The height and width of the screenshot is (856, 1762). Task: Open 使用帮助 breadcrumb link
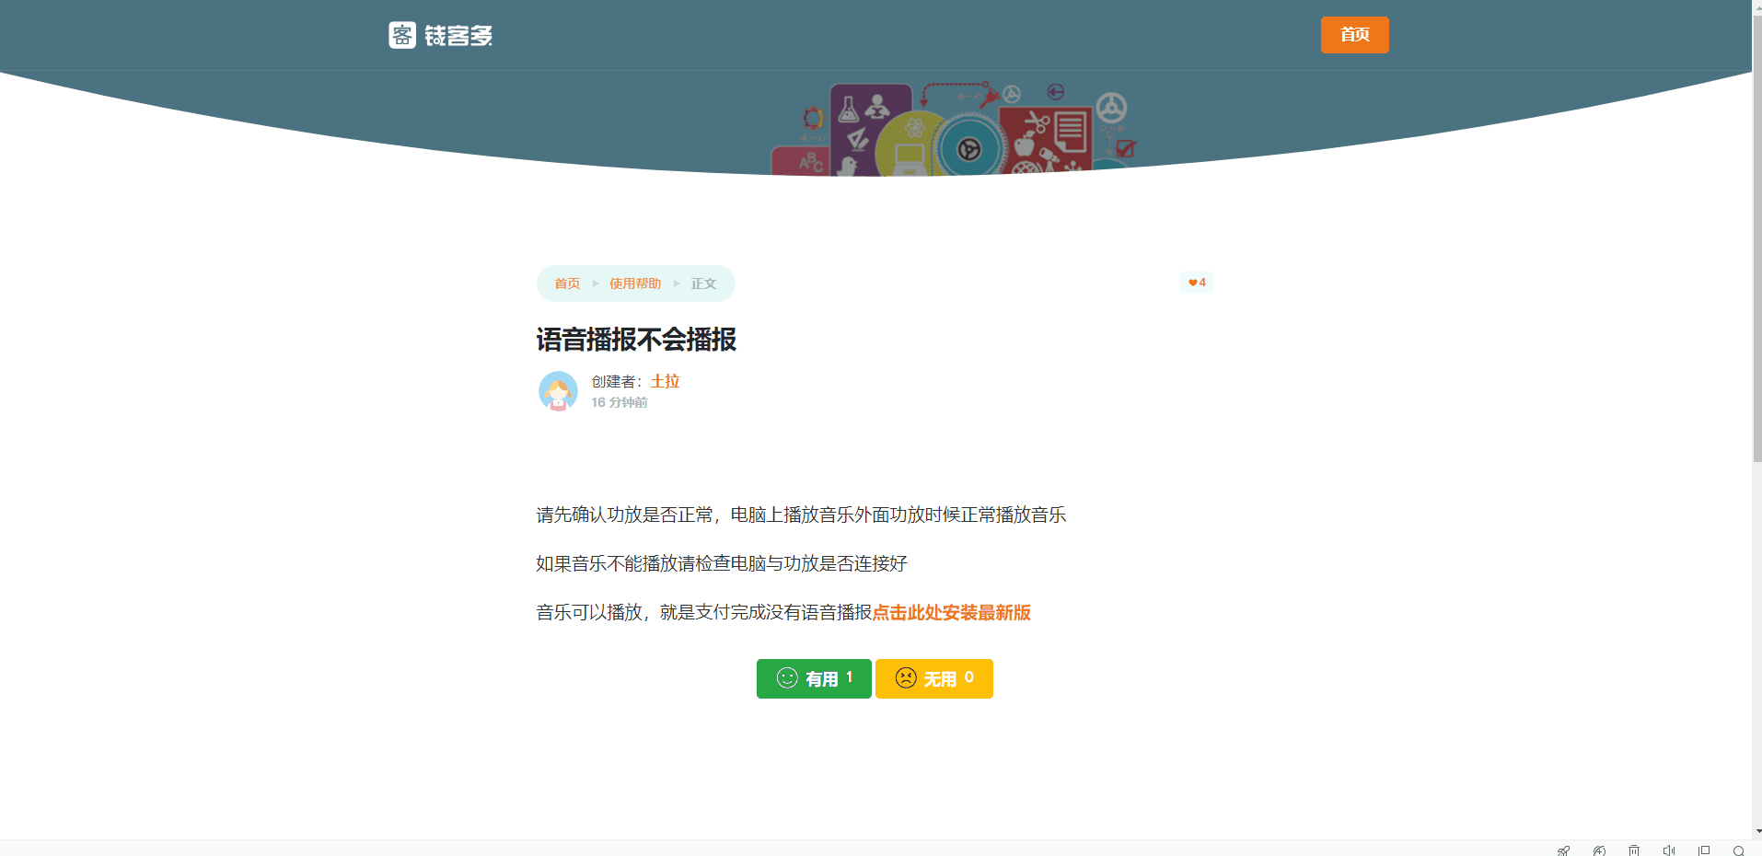635,283
